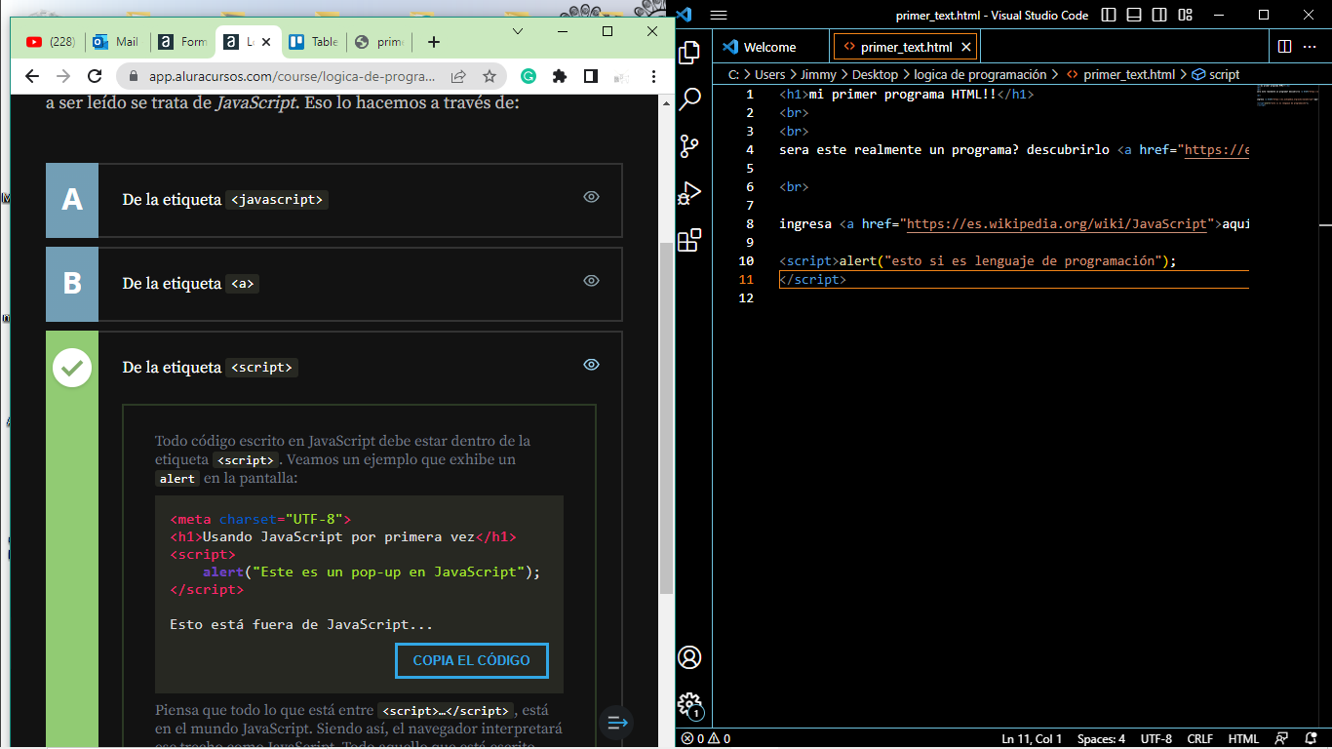Open Chrome's three-dot menu
1332x749 pixels.
pyautogui.click(x=651, y=76)
